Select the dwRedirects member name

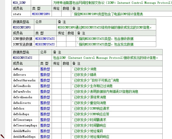click(x=22, y=103)
